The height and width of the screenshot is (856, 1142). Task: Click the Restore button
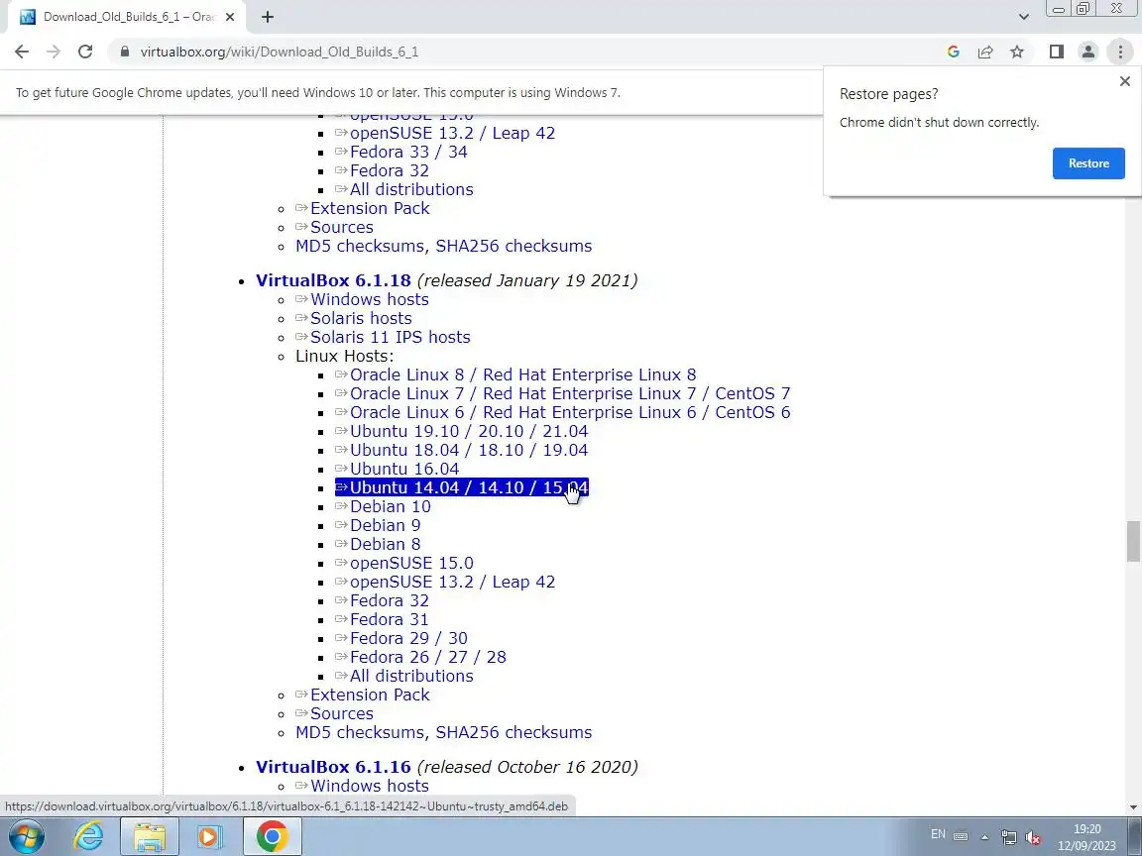(x=1088, y=163)
